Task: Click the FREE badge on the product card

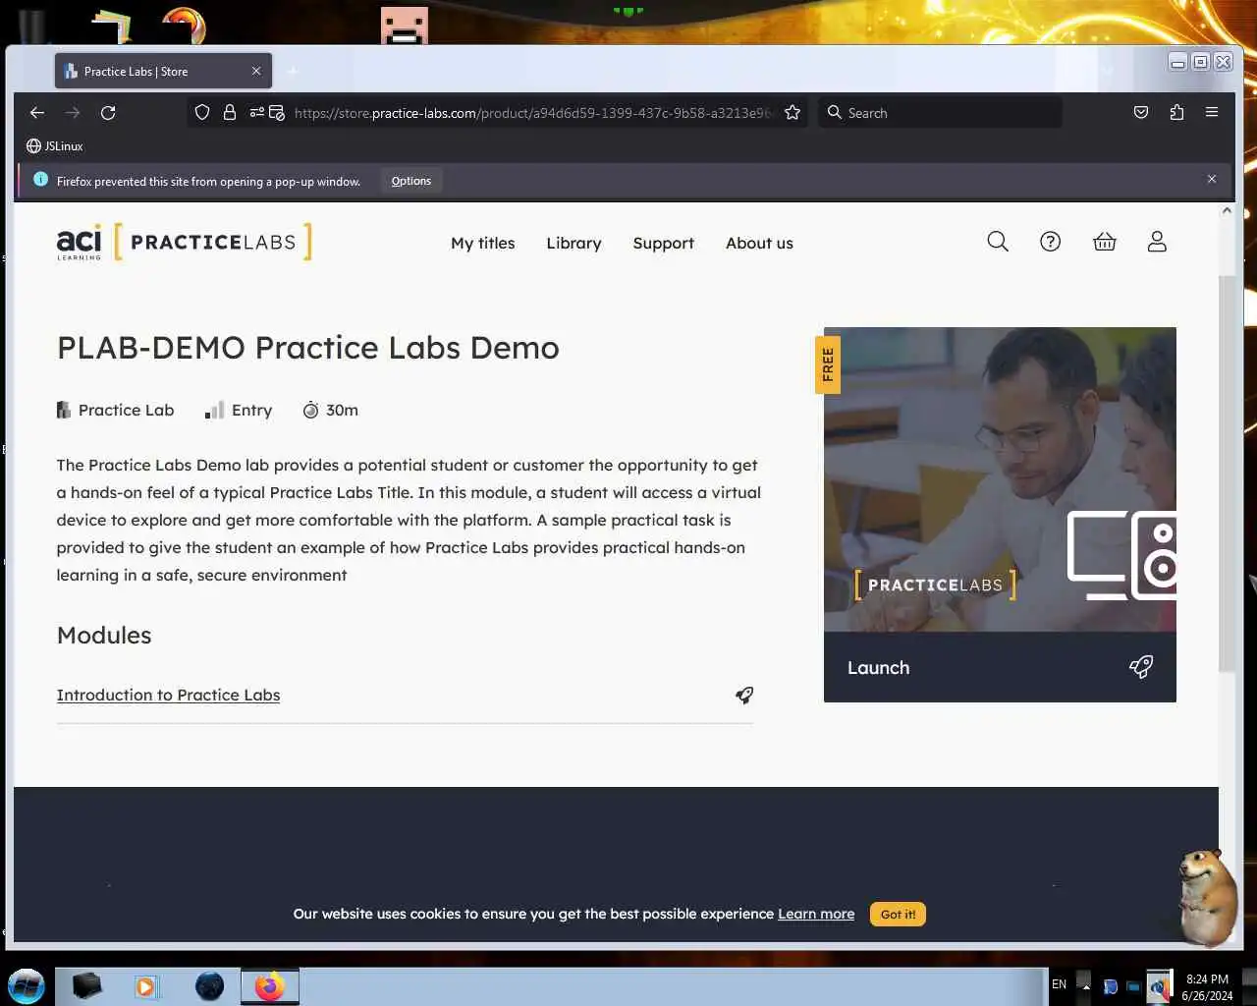Action: click(827, 364)
